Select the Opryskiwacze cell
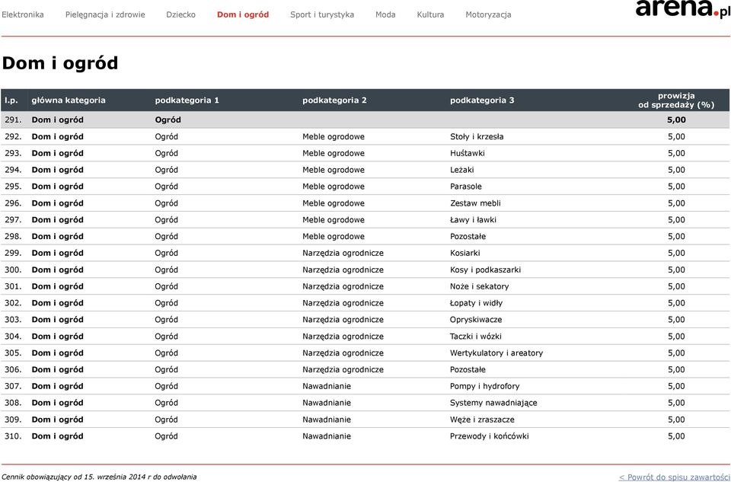Image resolution: width=731 pixels, height=482 pixels. coord(476,320)
